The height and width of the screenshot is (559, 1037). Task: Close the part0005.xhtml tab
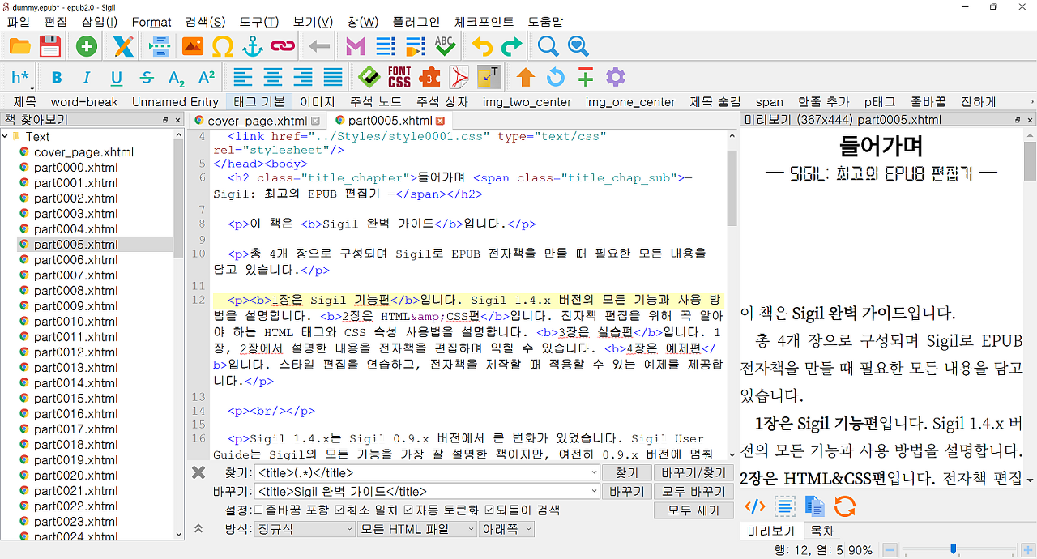click(441, 121)
